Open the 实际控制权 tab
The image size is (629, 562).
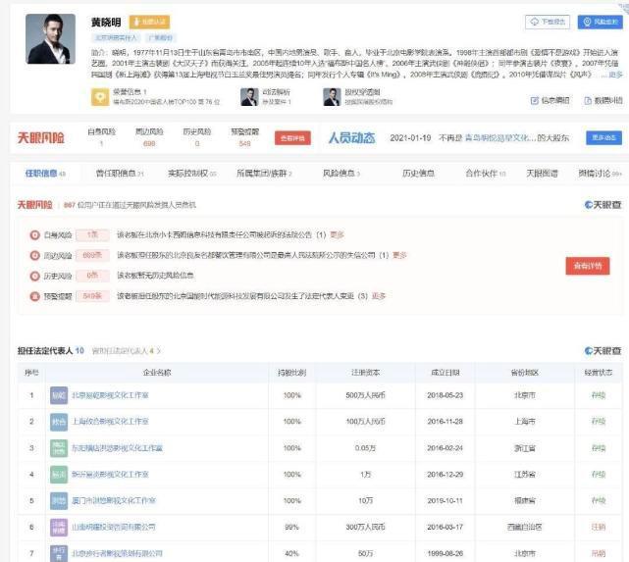pyautogui.click(x=192, y=174)
